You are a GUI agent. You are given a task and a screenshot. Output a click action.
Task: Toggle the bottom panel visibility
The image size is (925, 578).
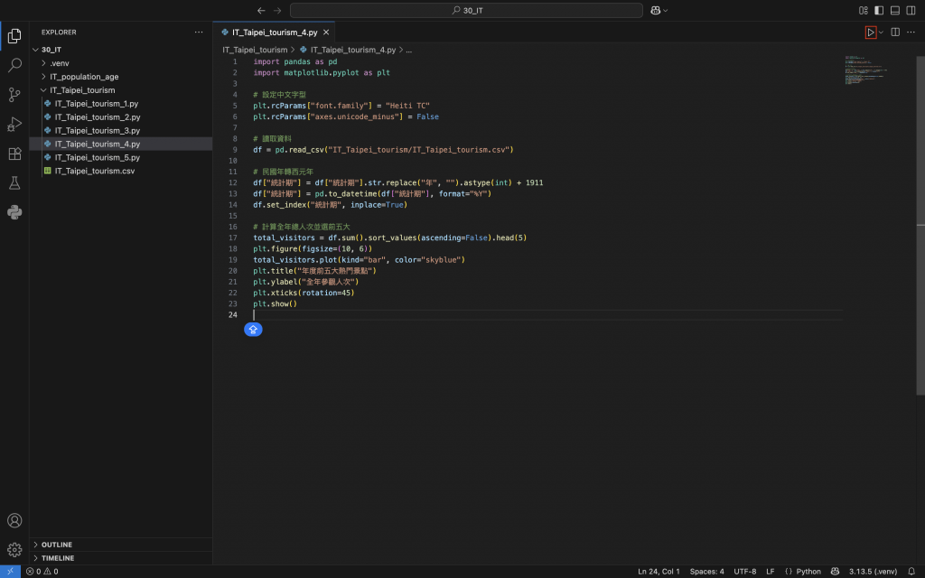(x=895, y=10)
